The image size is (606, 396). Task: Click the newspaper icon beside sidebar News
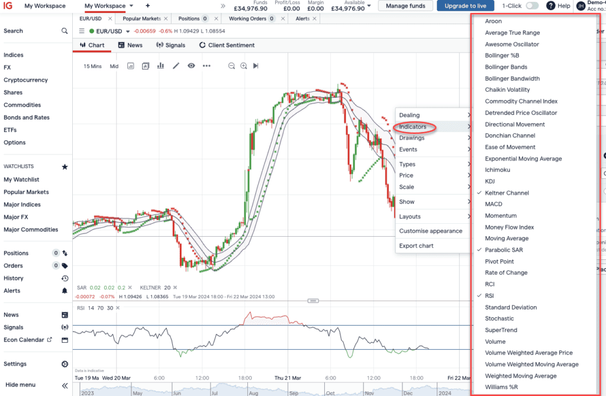pos(65,315)
